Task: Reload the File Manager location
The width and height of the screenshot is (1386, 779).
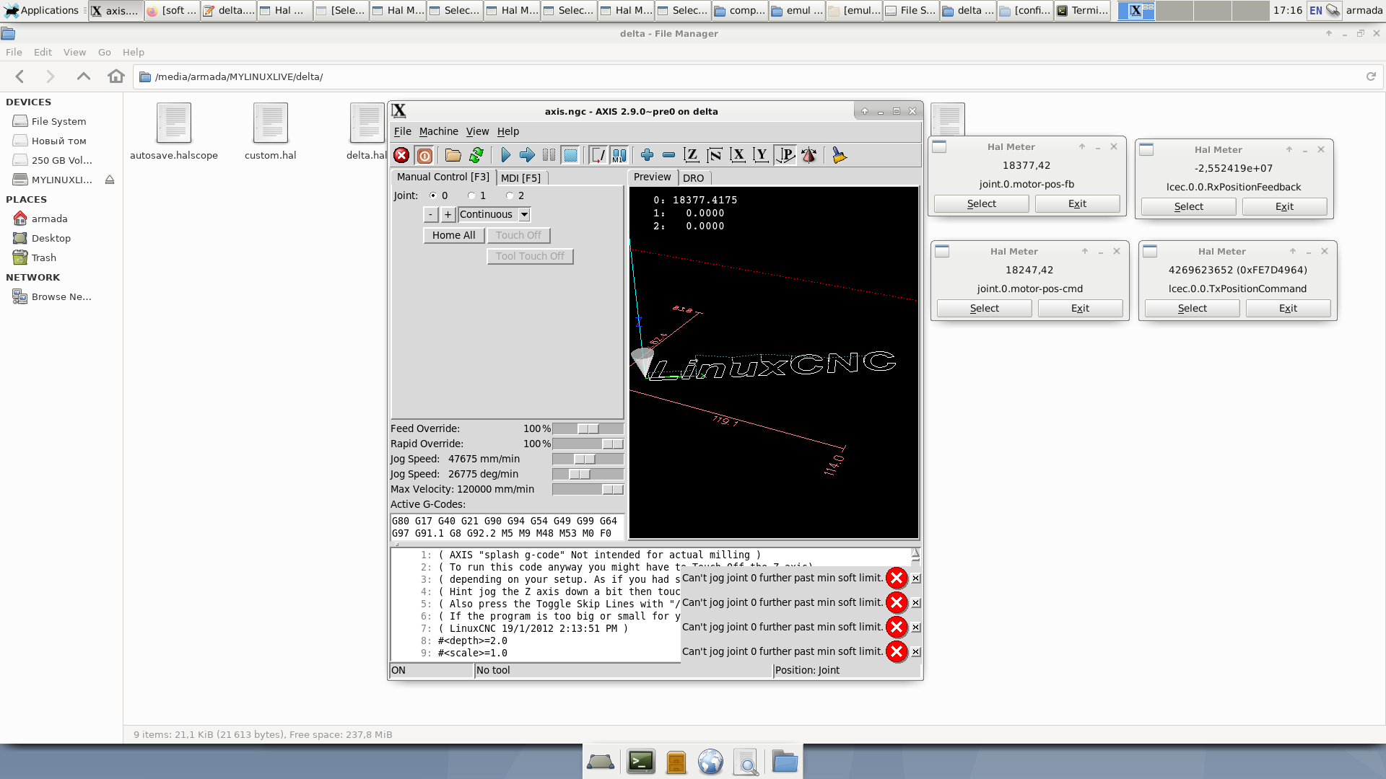Action: point(1371,76)
